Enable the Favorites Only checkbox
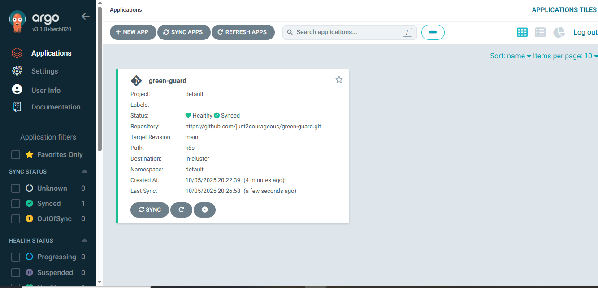Screen dimensions: 598x288 pos(16,155)
